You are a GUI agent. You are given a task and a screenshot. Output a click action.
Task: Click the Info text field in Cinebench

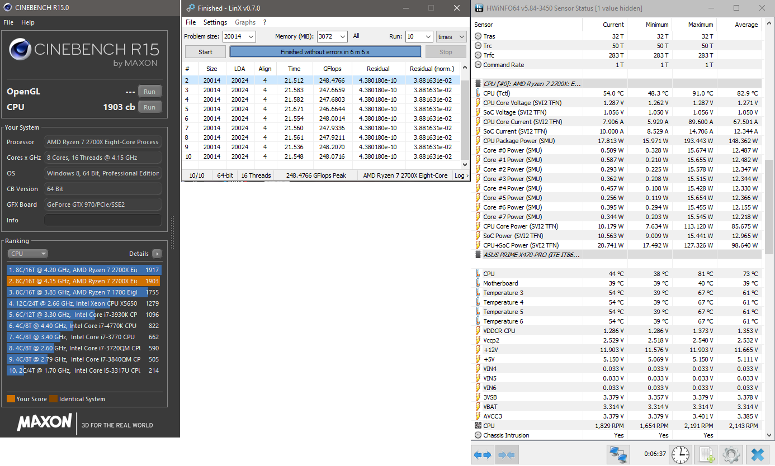[x=103, y=220]
